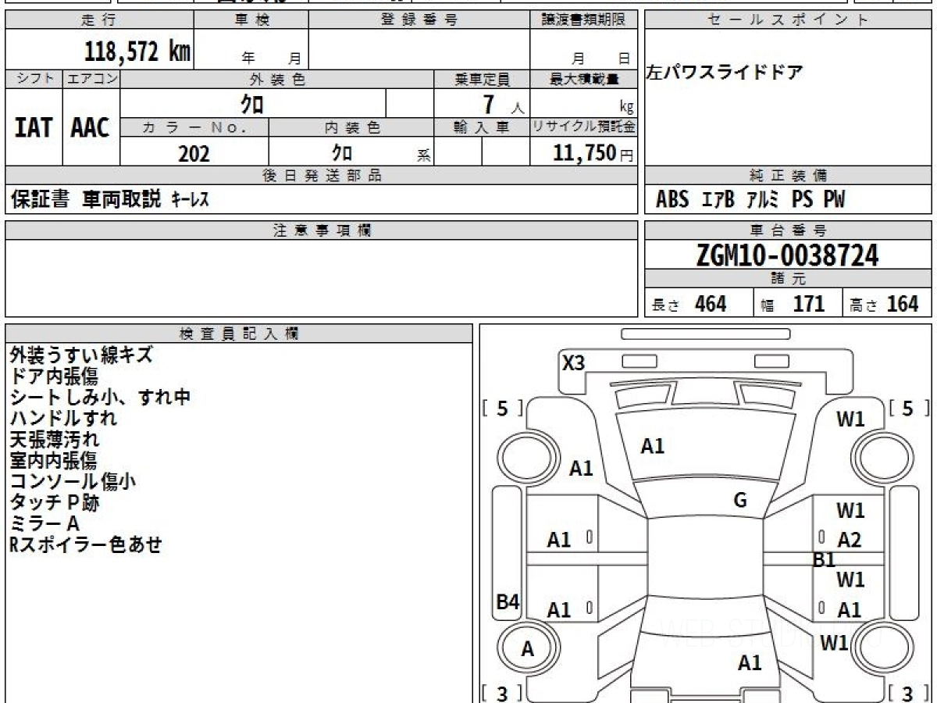Click the note シートしみ小、すれ中
The image size is (937, 703).
click(100, 397)
